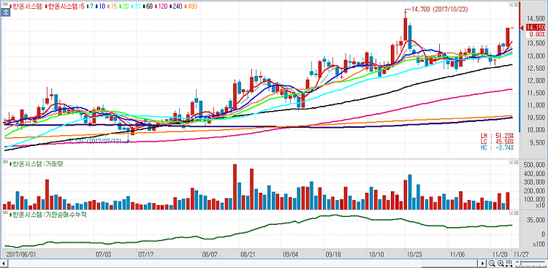
Task: Click the red 14,150 current price tag
Action: [536, 28]
